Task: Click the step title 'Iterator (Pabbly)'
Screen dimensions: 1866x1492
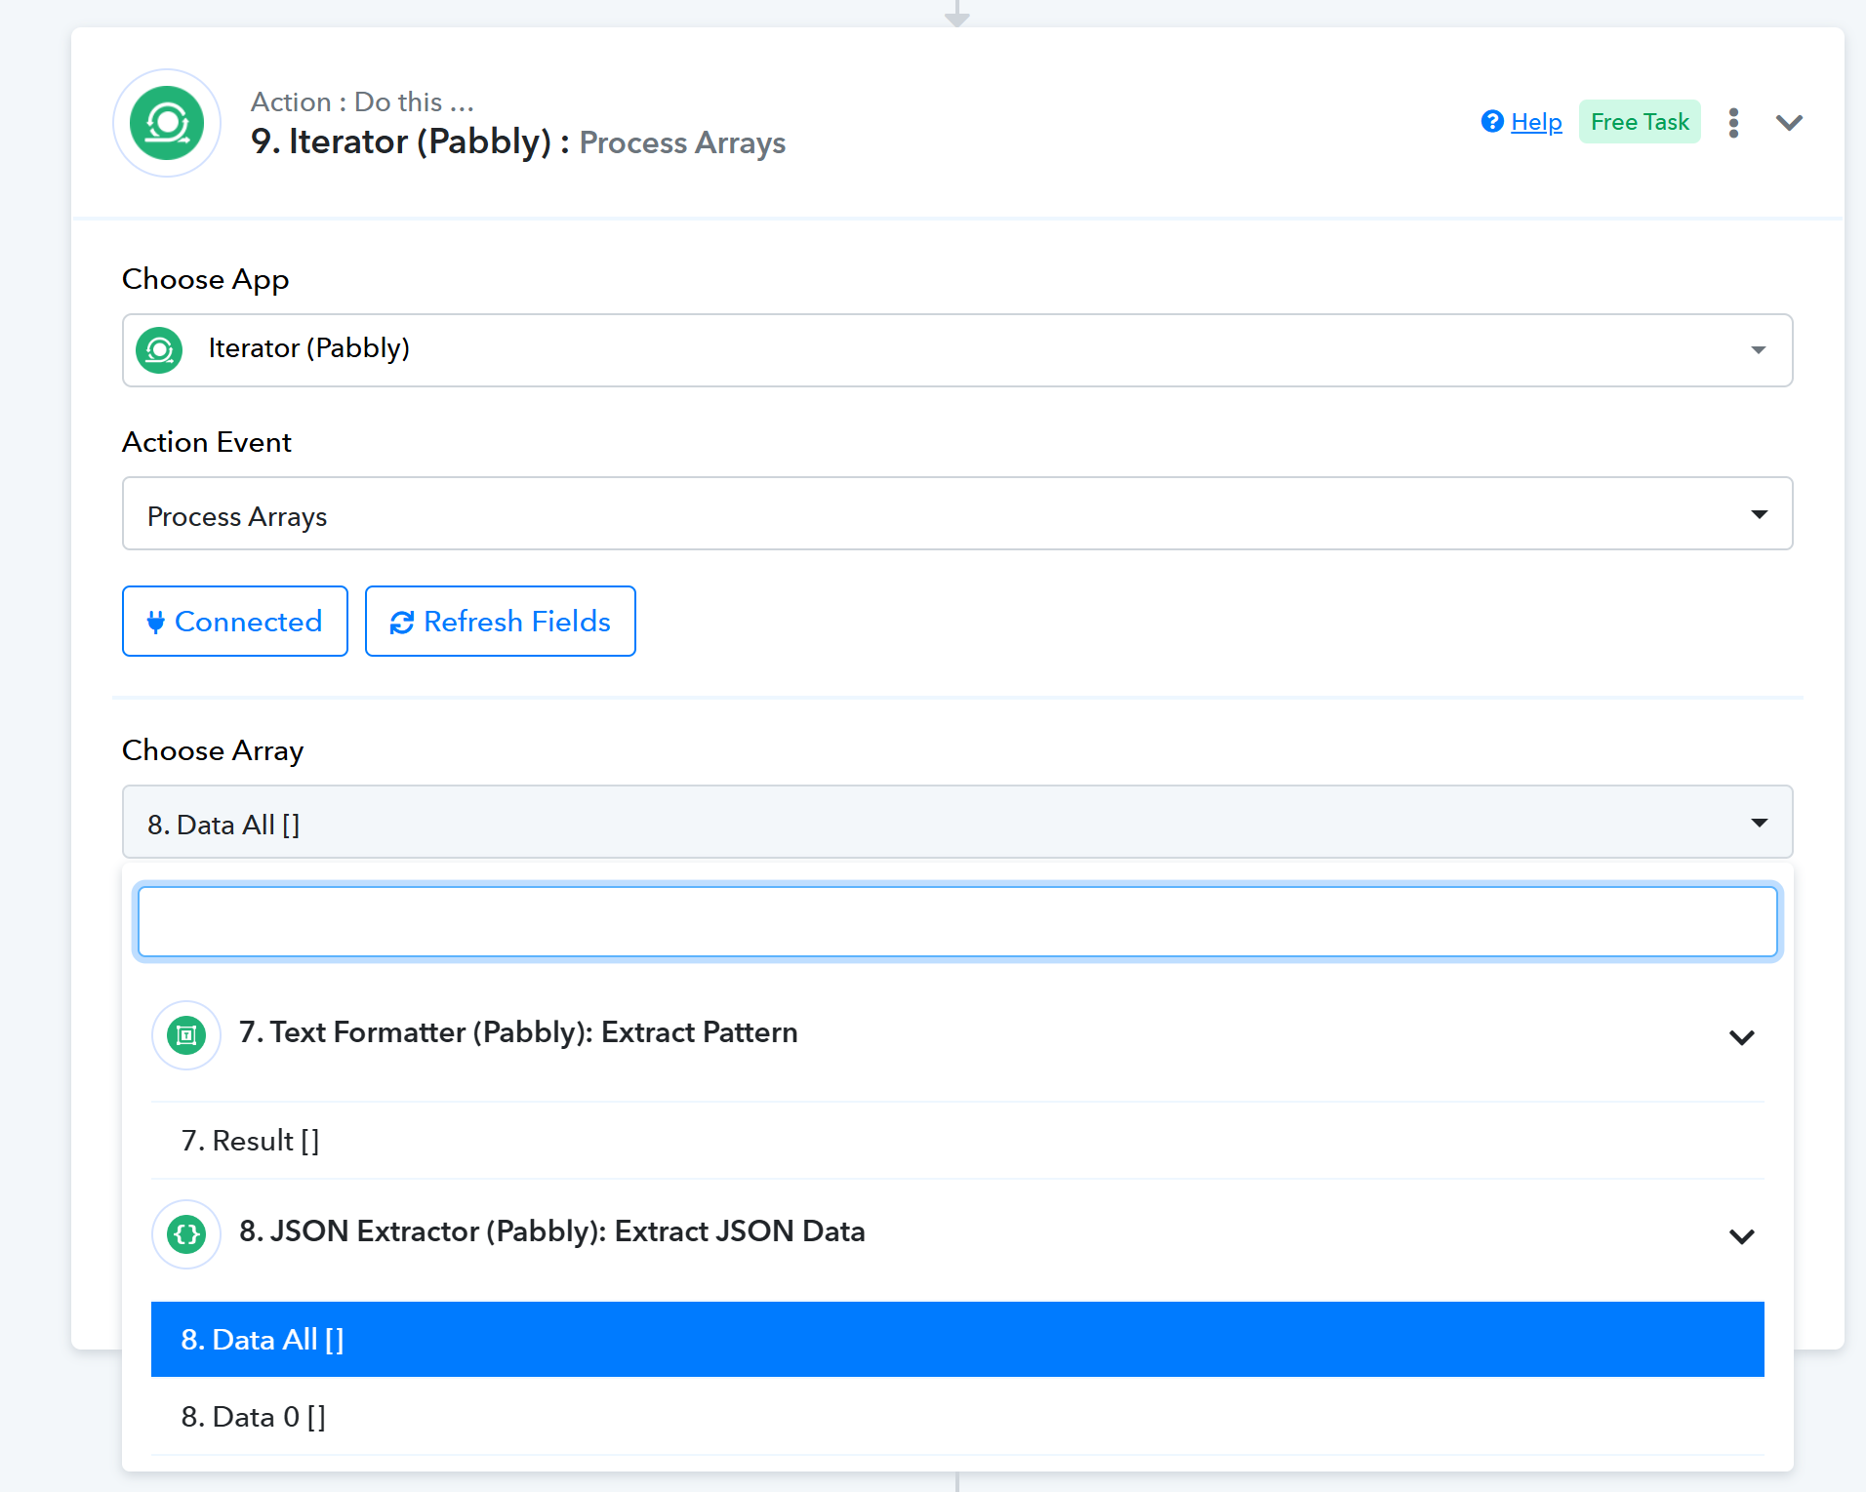Action: click(x=421, y=141)
